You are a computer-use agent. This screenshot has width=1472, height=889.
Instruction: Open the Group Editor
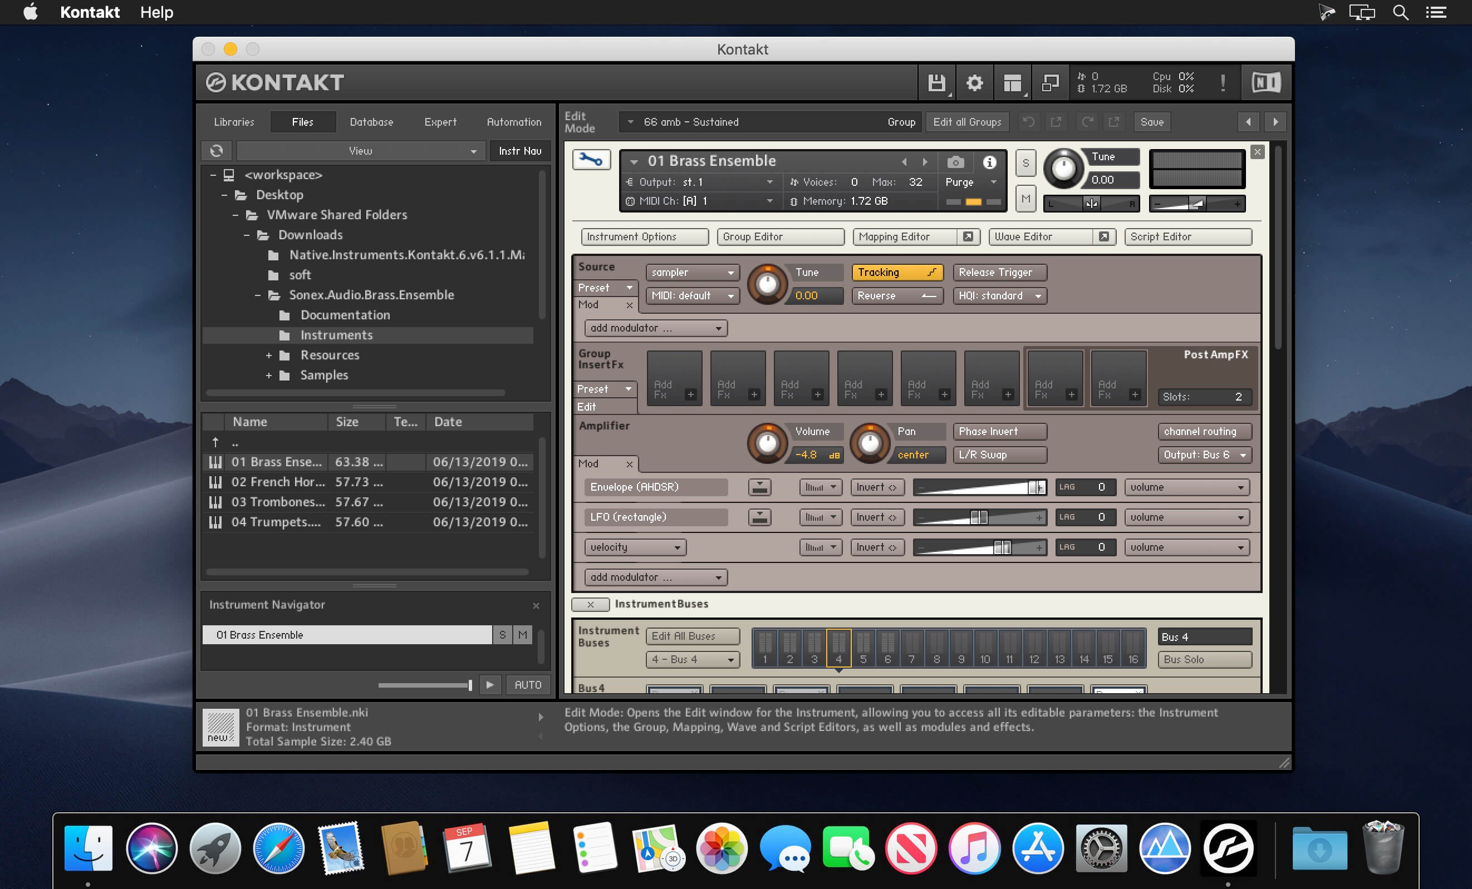point(780,236)
